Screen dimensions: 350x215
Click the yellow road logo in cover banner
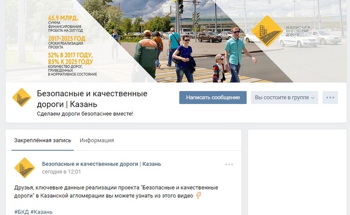pos(267,31)
